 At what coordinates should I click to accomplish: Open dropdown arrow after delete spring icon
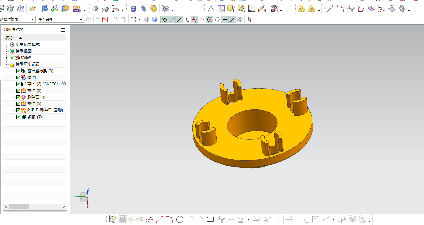coord(172,11)
